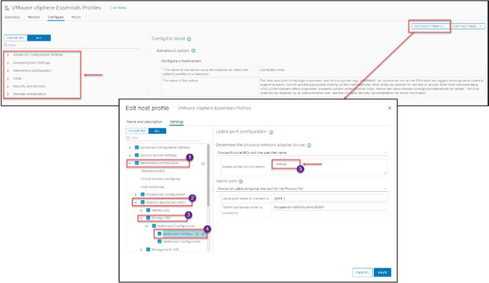Screen dimensions: 489x283
Task: Expand Storage configuration in main window
Action: point(8,95)
